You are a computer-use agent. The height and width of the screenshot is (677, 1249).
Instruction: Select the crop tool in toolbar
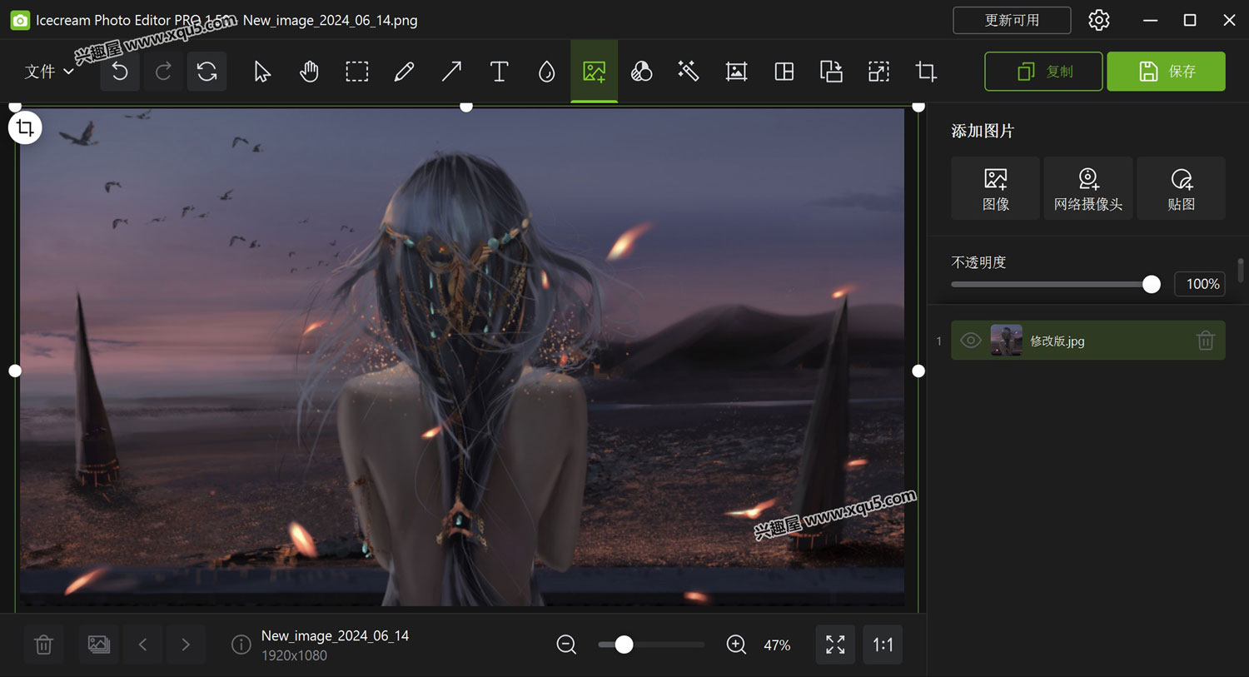tap(926, 72)
